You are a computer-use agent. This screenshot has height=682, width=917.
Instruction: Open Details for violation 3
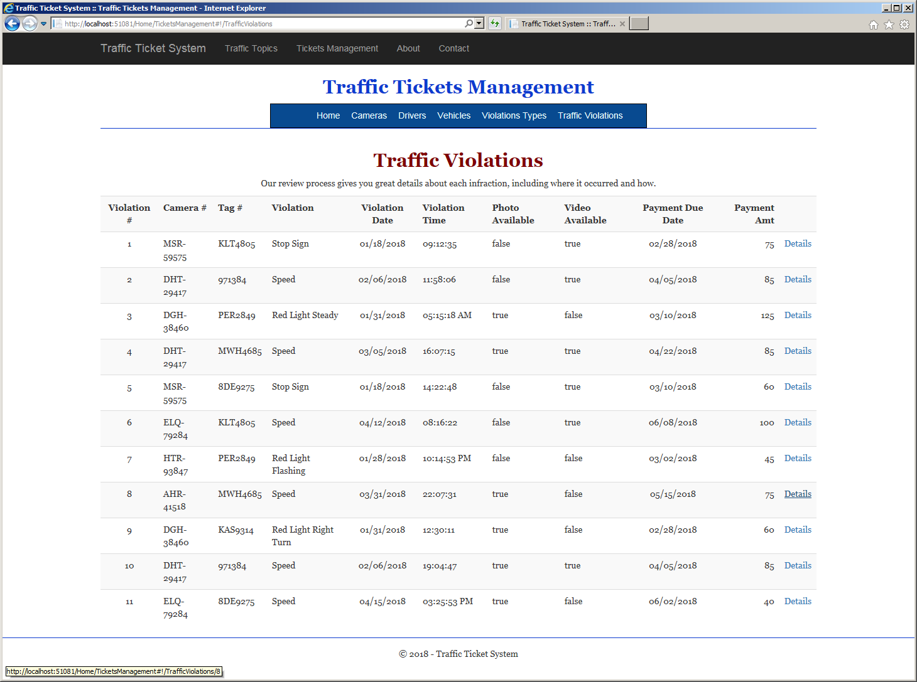798,315
